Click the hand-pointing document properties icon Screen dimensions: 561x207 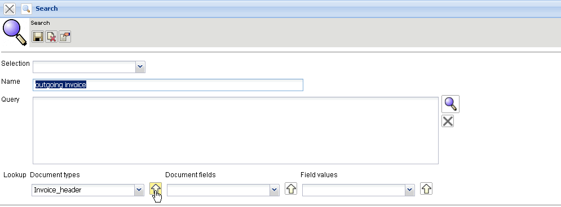pyautogui.click(x=65, y=37)
